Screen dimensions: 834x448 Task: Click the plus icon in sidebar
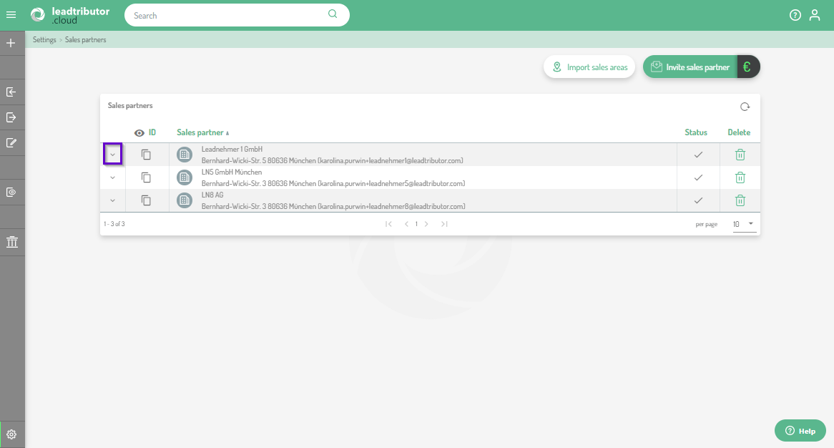(x=11, y=43)
